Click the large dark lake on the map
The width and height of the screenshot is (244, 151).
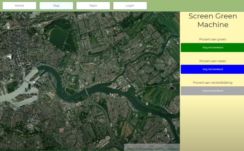coord(58,36)
